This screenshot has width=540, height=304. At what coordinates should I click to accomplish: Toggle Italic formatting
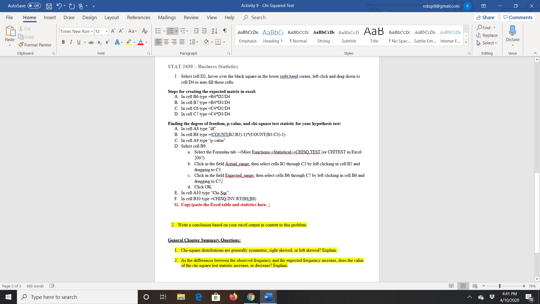pos(71,42)
